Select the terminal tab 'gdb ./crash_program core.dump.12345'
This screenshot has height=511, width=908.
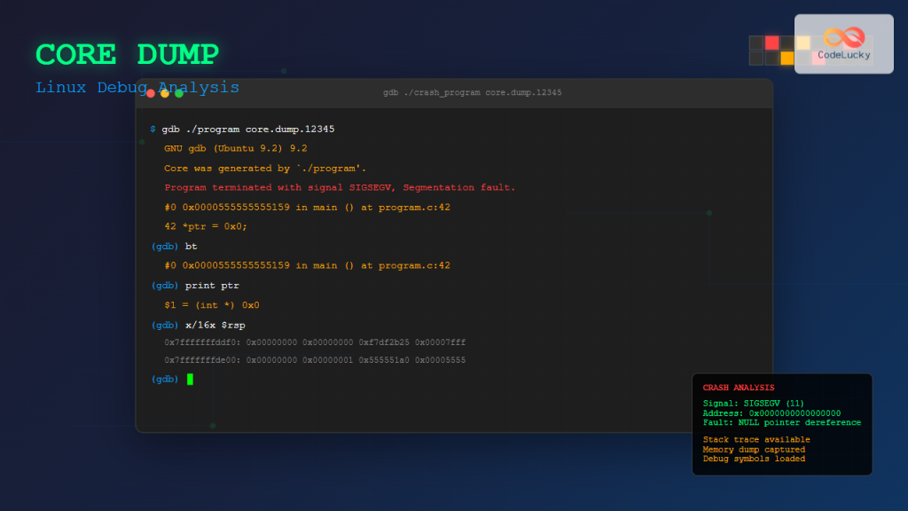click(x=471, y=91)
